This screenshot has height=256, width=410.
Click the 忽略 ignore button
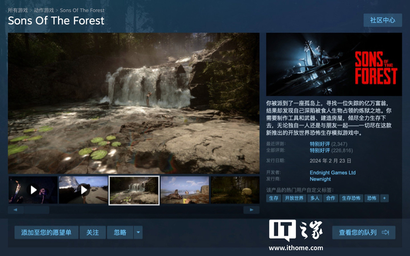(120, 232)
